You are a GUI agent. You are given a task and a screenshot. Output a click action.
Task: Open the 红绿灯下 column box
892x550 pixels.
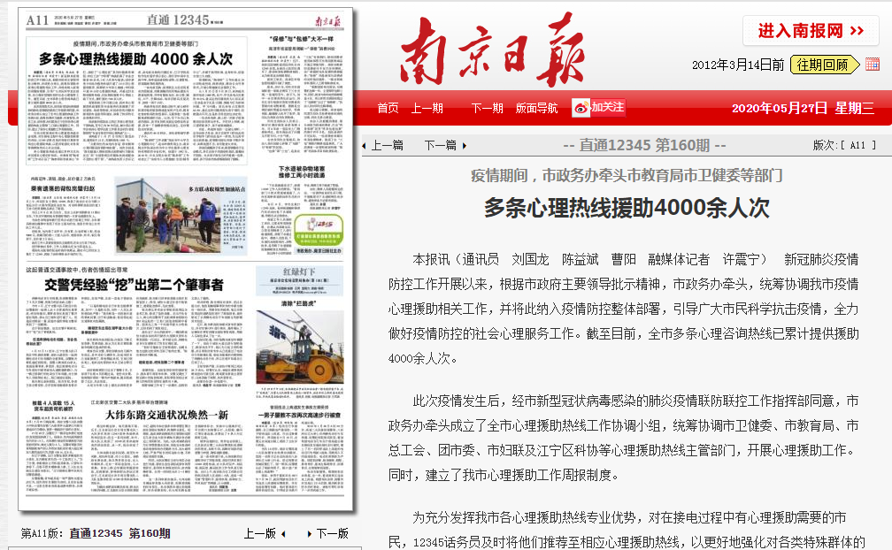click(x=300, y=280)
